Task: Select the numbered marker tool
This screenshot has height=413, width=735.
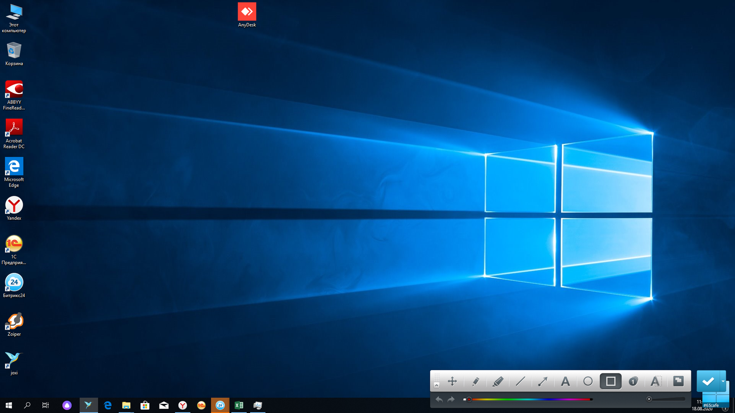Action: tap(633, 381)
